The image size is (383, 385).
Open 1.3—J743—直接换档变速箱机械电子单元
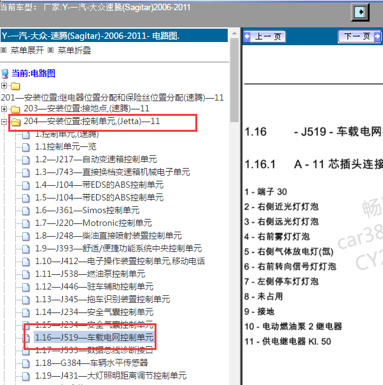113,172
